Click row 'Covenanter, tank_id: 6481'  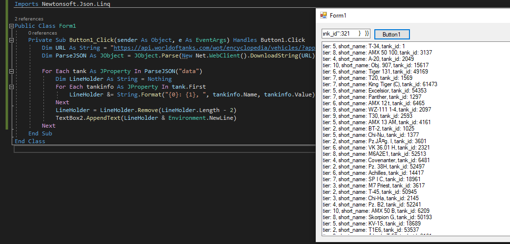click(376, 160)
